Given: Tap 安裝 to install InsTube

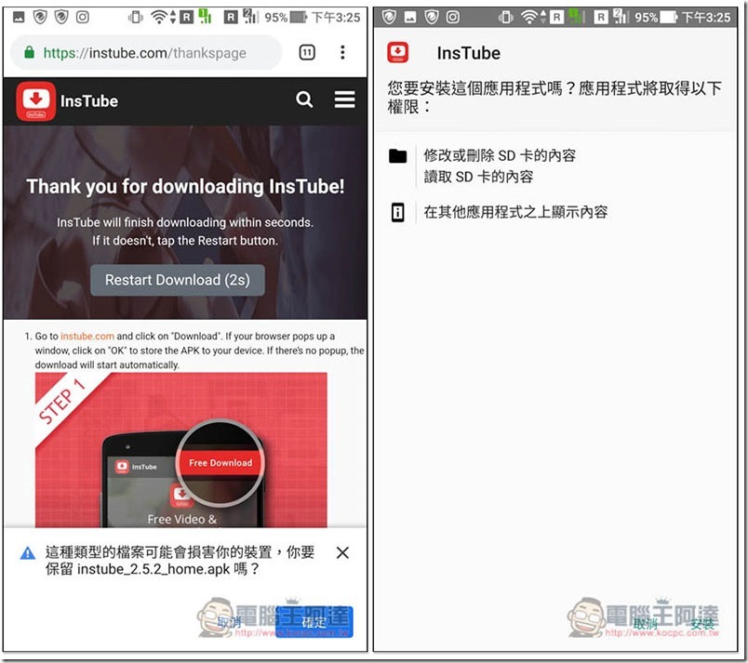Looking at the screenshot, I should point(702,623).
